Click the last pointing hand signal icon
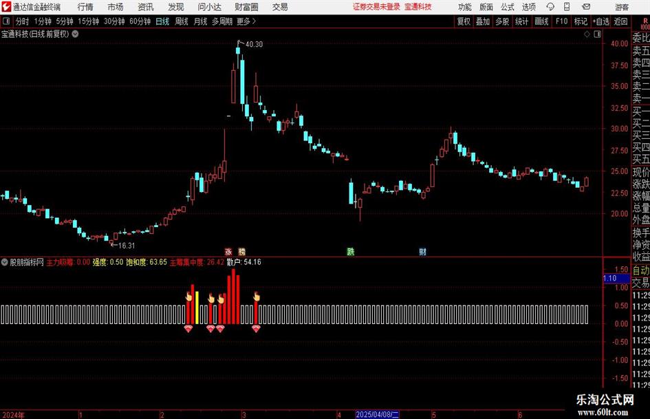 pos(256,297)
